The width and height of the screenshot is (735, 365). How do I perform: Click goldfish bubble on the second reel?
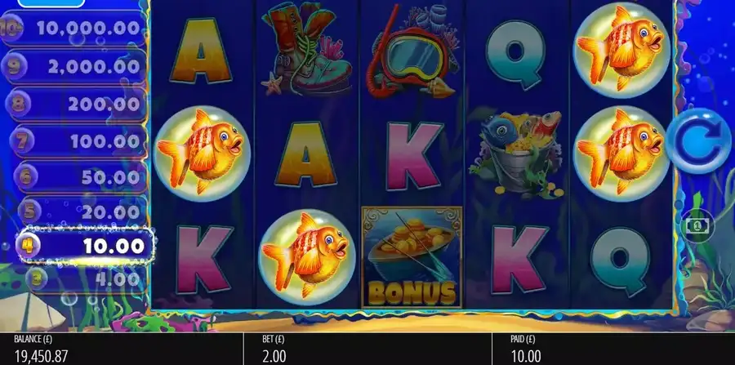coord(307,256)
